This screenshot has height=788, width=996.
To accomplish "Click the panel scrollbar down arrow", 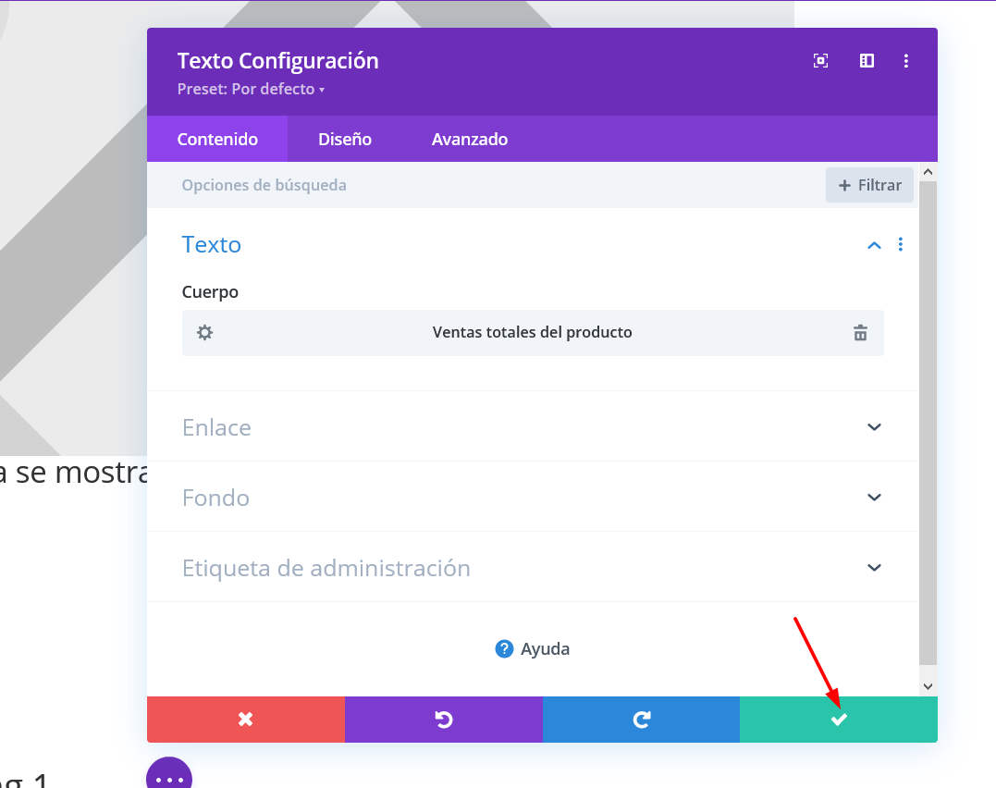I will [928, 686].
